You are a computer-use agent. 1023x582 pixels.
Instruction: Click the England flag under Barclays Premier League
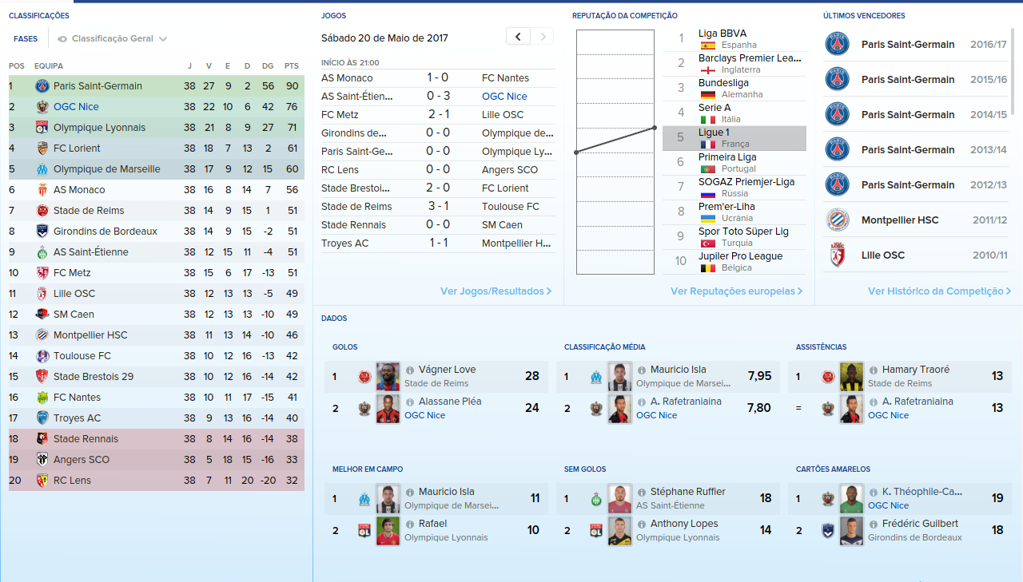(x=707, y=70)
